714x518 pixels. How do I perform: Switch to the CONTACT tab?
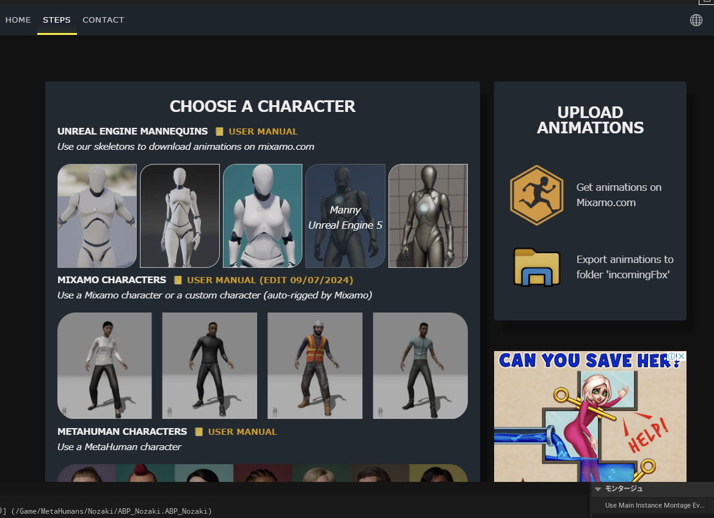103,20
